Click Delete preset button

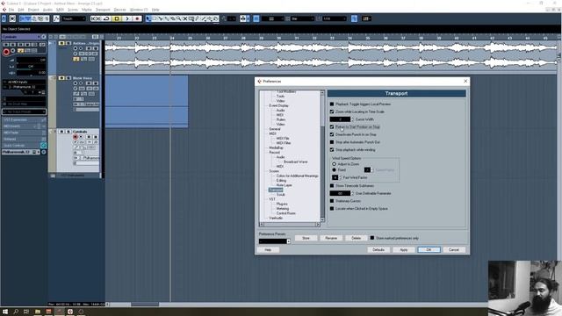(x=357, y=238)
